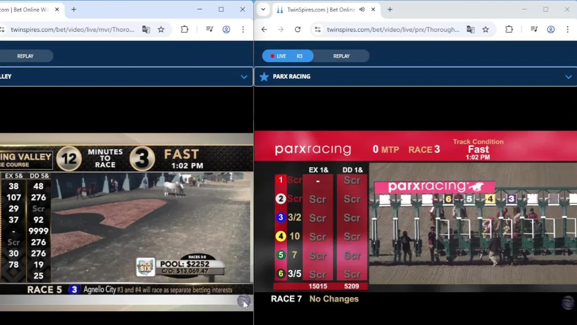Open extensions puzzle icon in left window
Screen dimensions: 577x325
coord(185,29)
